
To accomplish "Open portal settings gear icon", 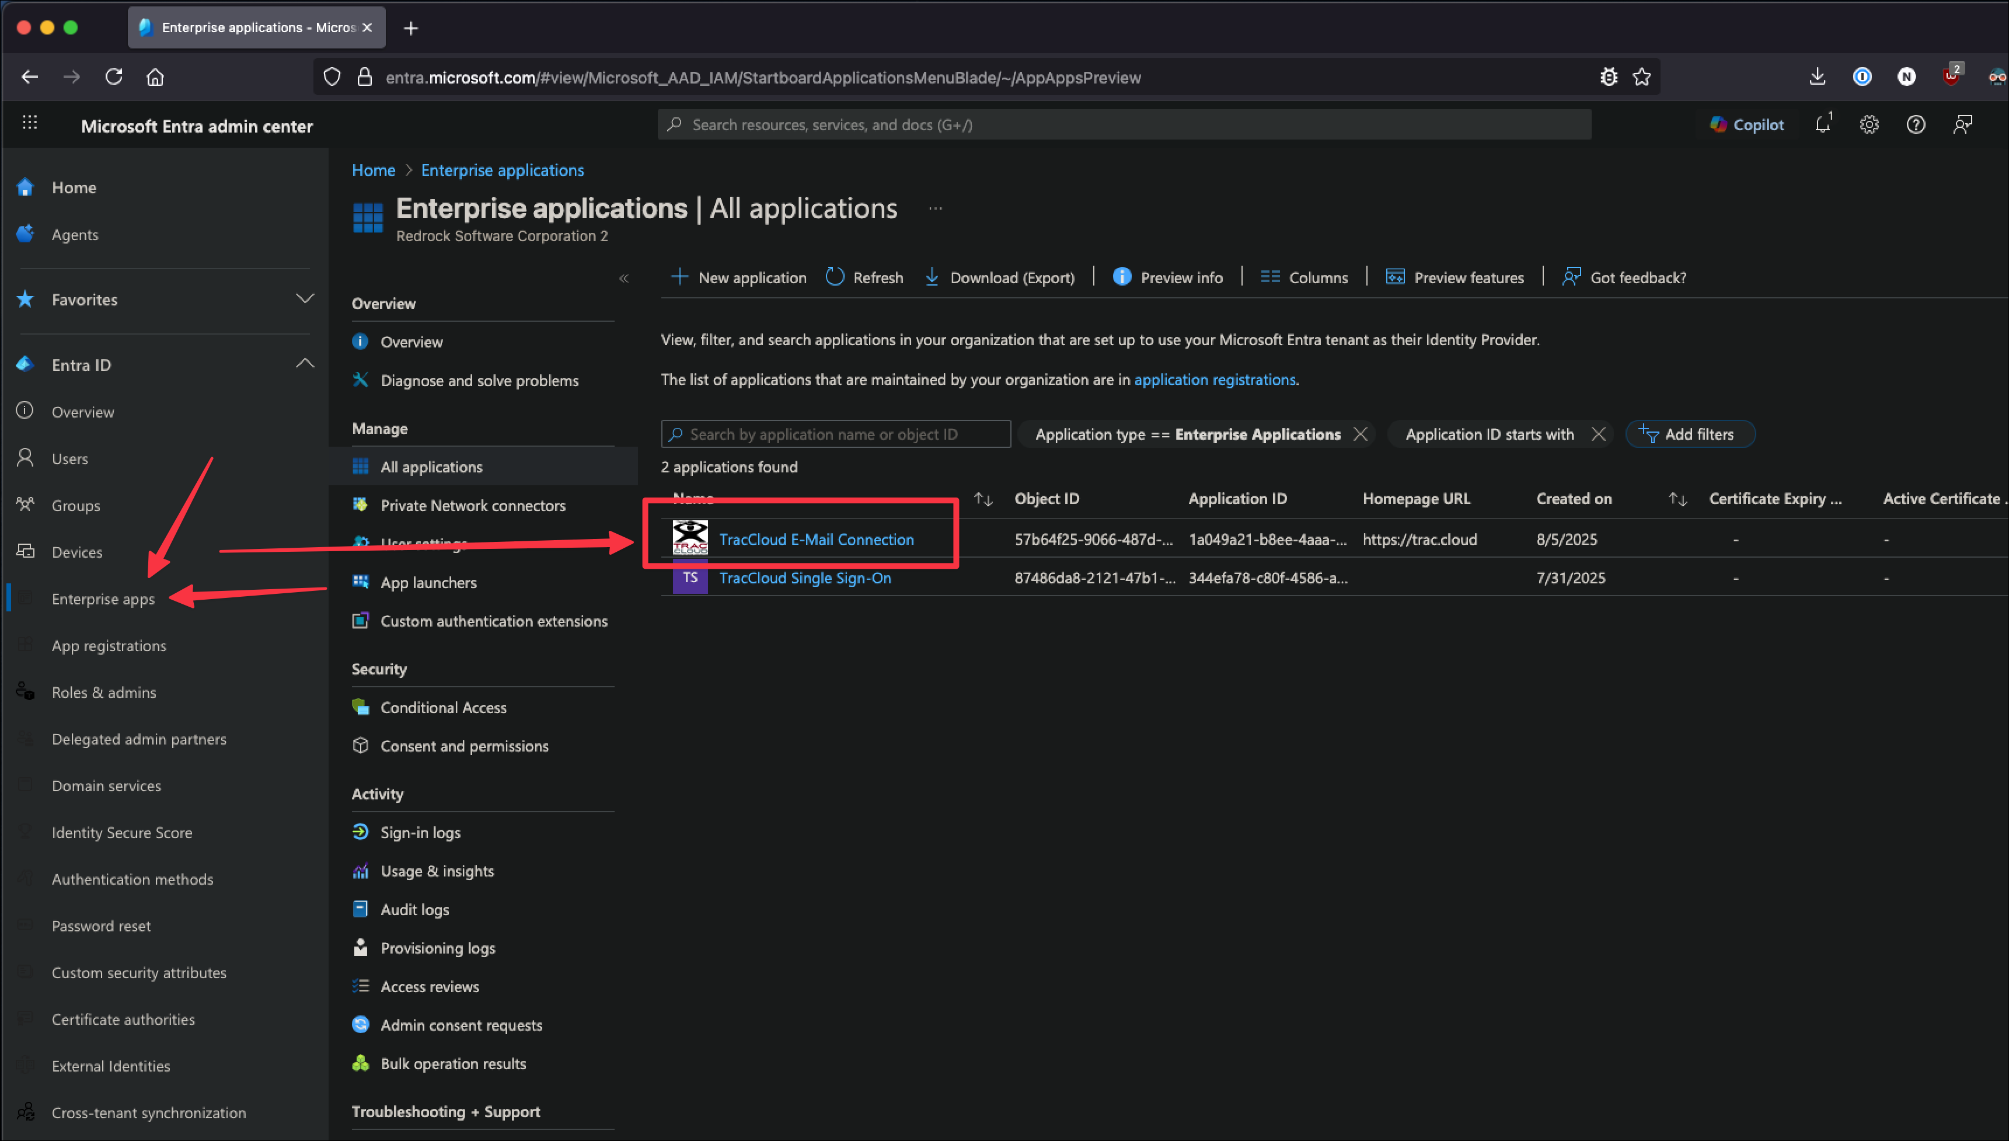I will [1869, 124].
